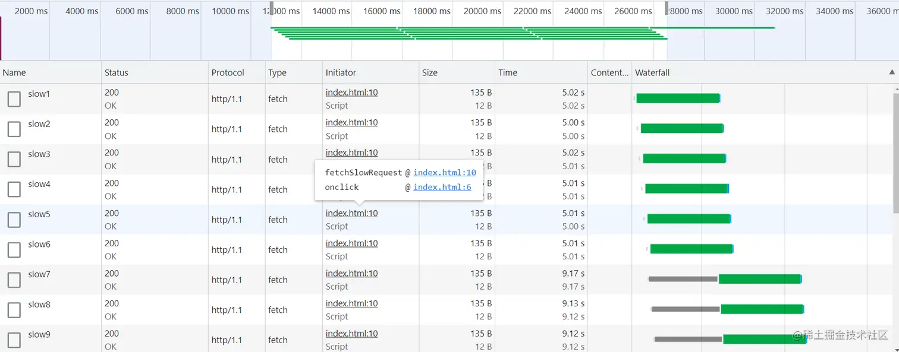Viewport: 899px width, 352px height.
Task: Select the slow2 request name
Action: (x=39, y=124)
